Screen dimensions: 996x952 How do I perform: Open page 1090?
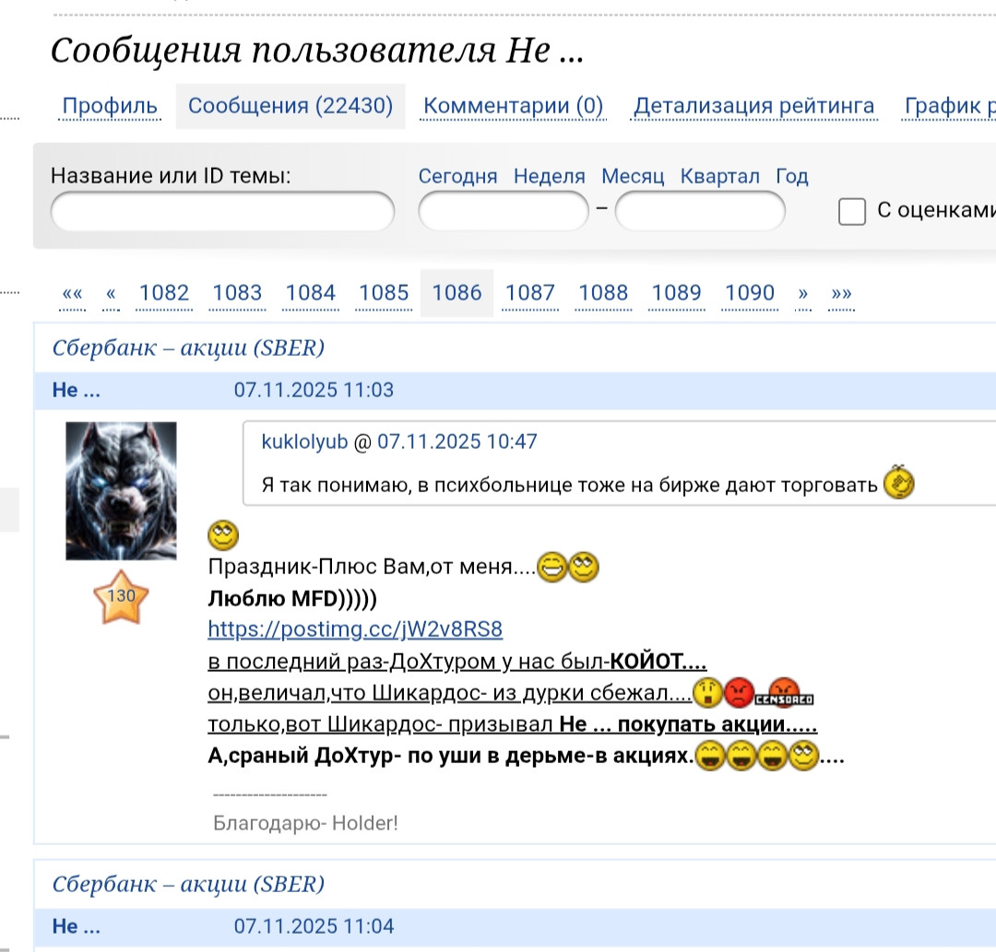(x=750, y=293)
